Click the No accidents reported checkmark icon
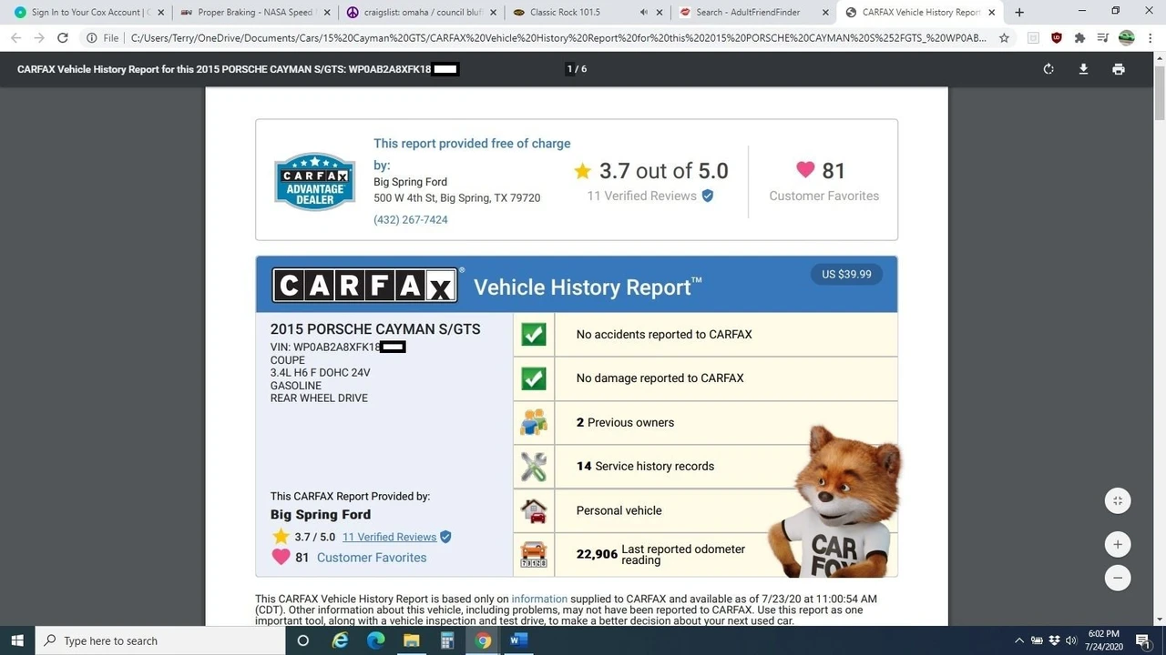The image size is (1166, 655). [534, 334]
